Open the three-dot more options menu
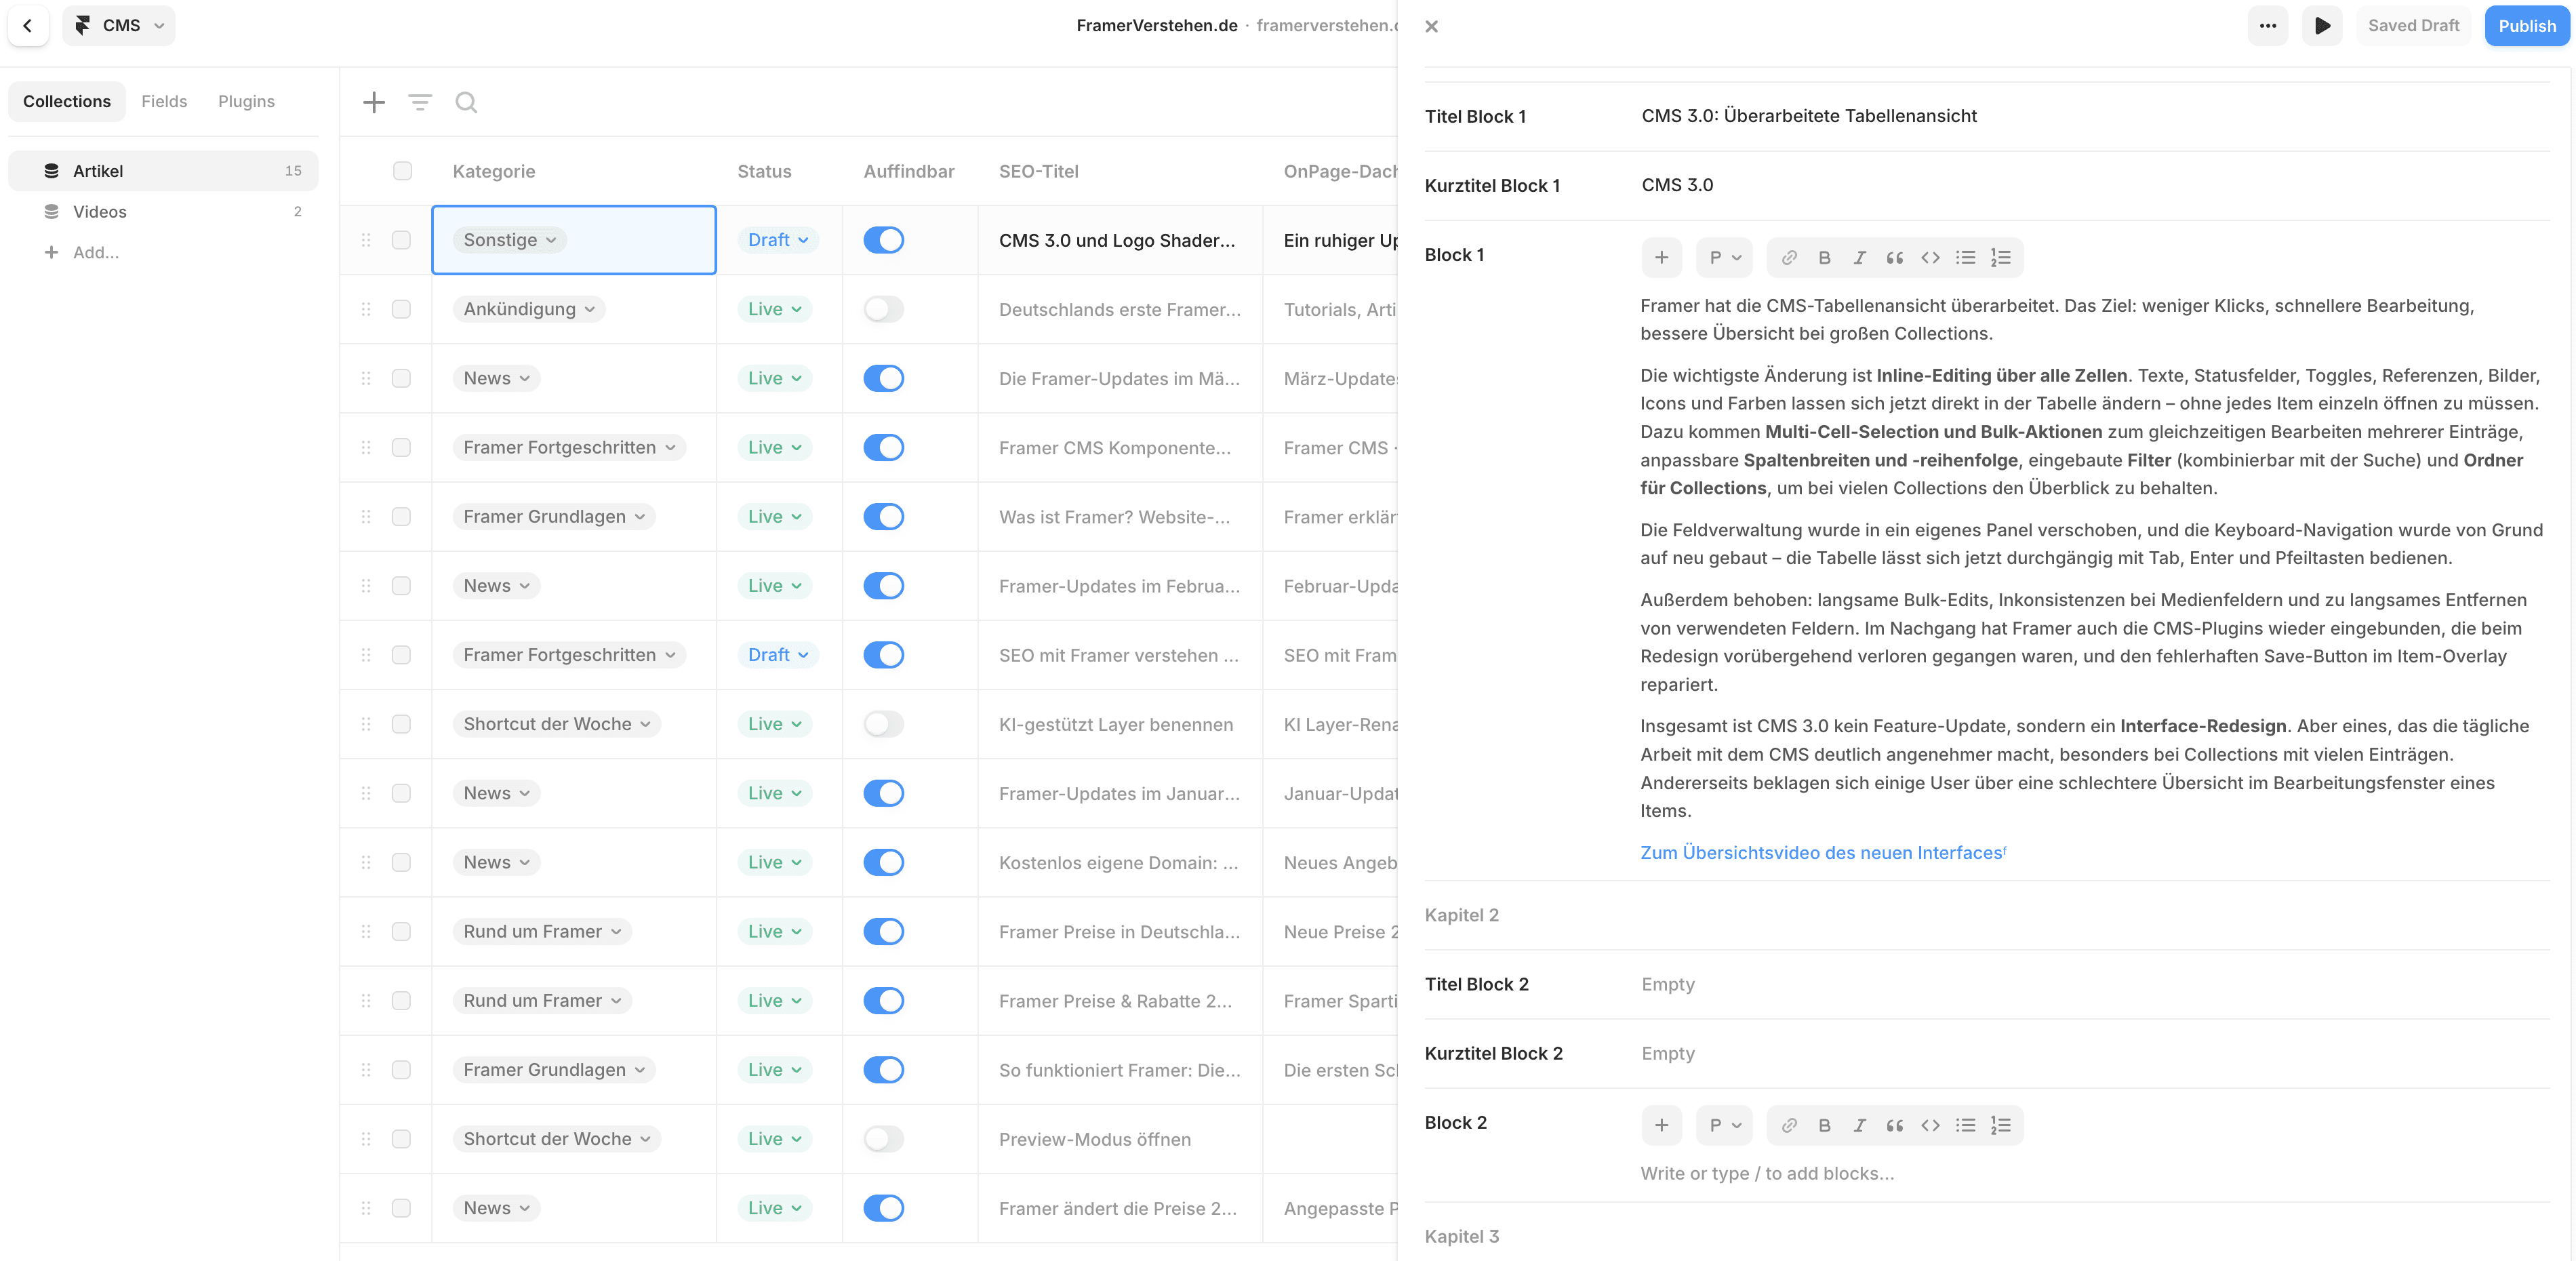This screenshot has width=2576, height=1261. tap(2267, 26)
